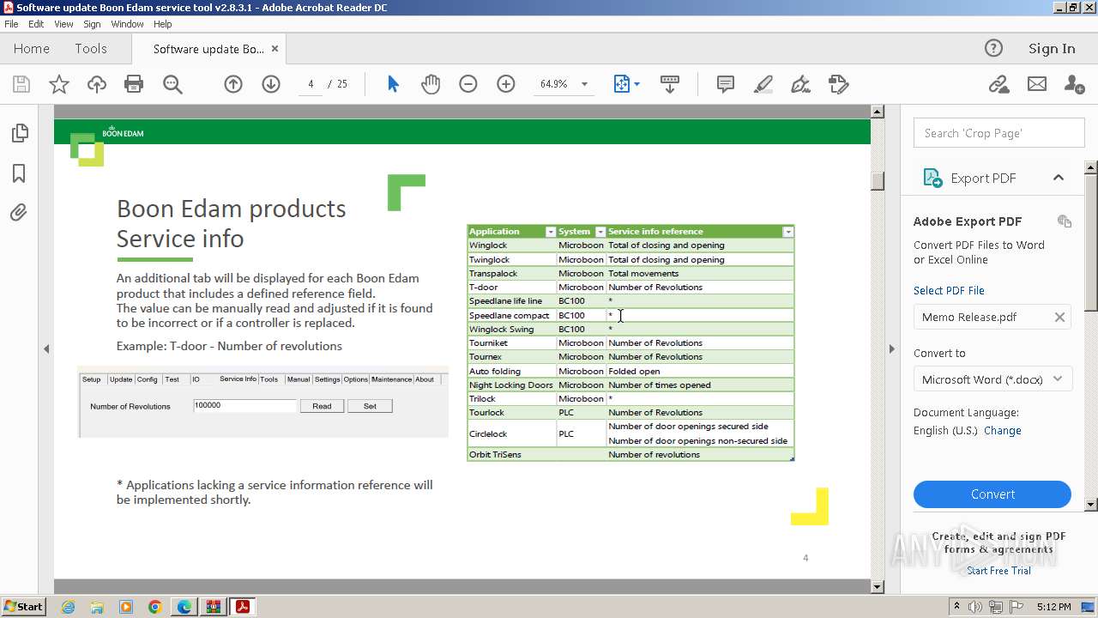Remove Memo Release.pdf with X

point(1059,317)
